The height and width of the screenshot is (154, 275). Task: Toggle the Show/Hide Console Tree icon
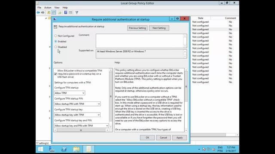[54, 12]
